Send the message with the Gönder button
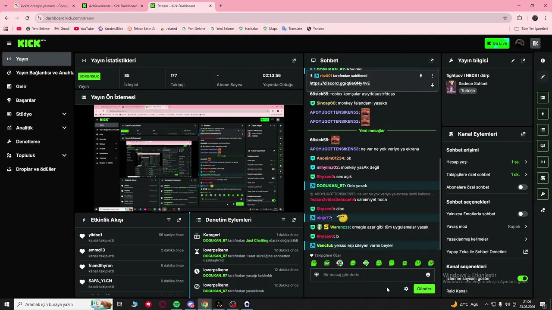Viewport: 552px width, 310px height. pos(424,289)
